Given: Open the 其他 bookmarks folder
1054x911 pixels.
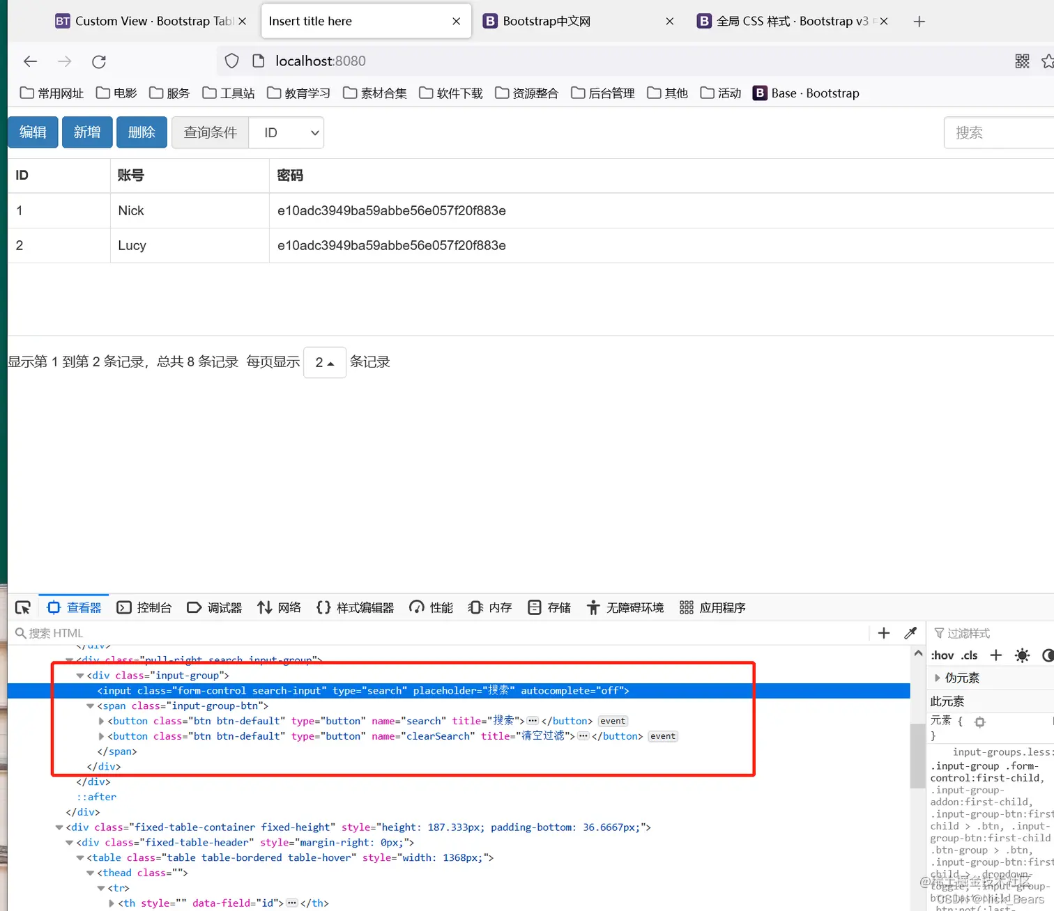Looking at the screenshot, I should pyautogui.click(x=667, y=93).
